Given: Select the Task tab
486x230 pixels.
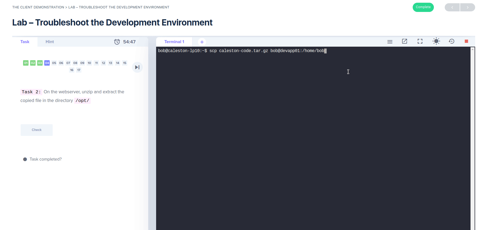Looking at the screenshot, I should coord(25,42).
